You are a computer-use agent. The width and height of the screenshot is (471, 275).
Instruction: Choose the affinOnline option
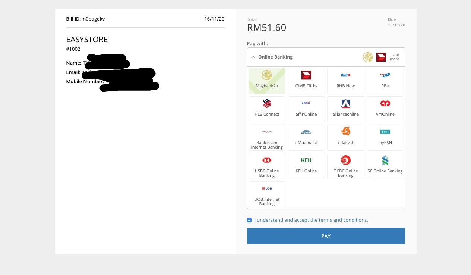point(306,109)
